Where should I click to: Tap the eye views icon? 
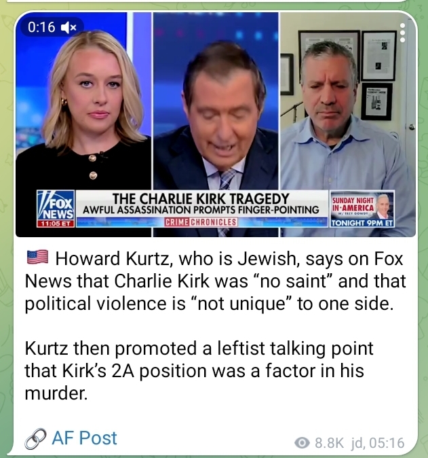(x=302, y=443)
